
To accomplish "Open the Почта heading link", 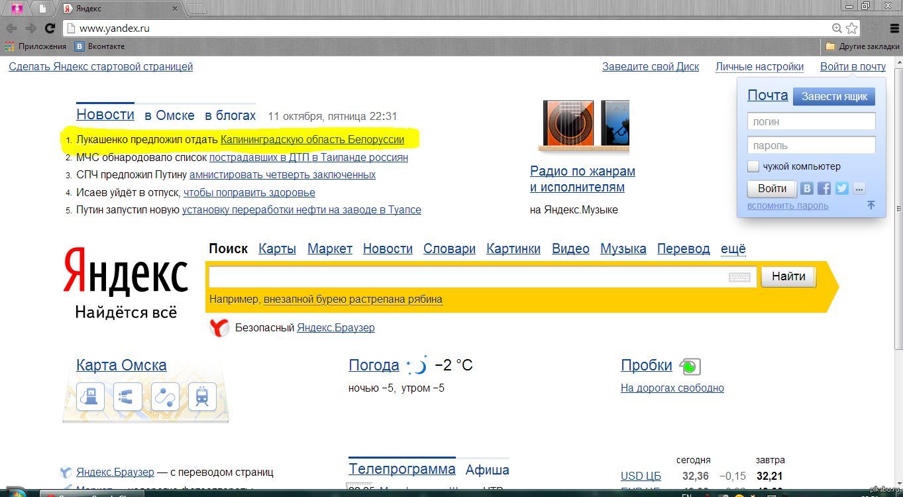I will [x=768, y=95].
